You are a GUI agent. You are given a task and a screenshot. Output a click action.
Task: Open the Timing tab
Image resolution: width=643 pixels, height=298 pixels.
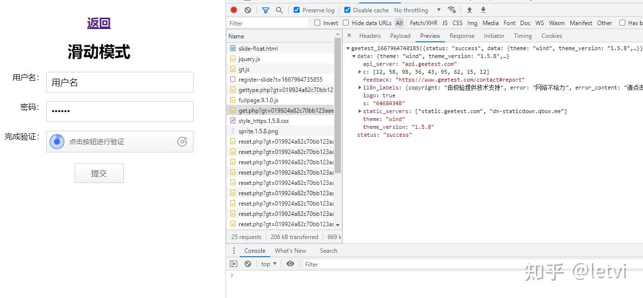523,35
